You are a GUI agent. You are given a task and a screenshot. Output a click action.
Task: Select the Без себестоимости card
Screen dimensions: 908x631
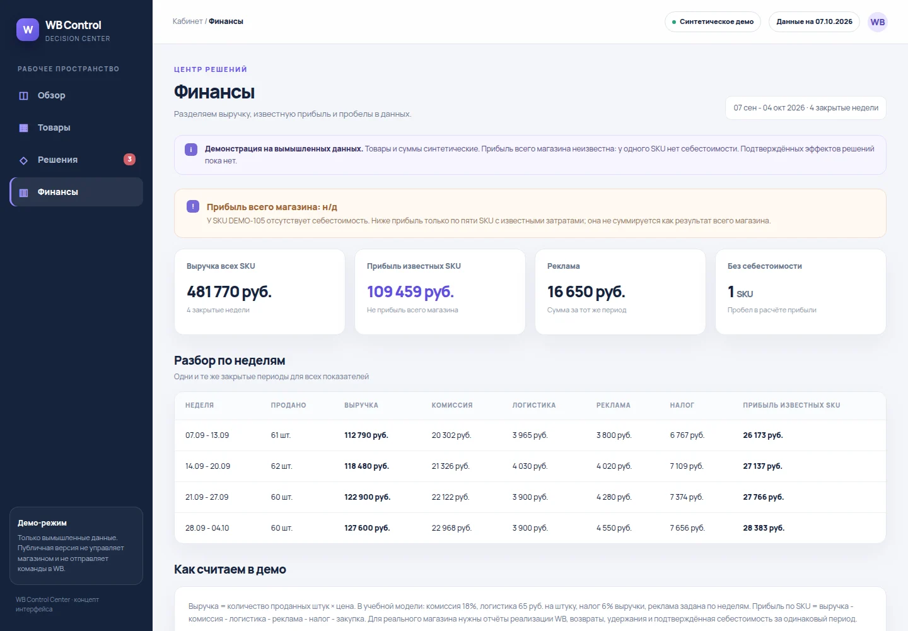(x=801, y=292)
